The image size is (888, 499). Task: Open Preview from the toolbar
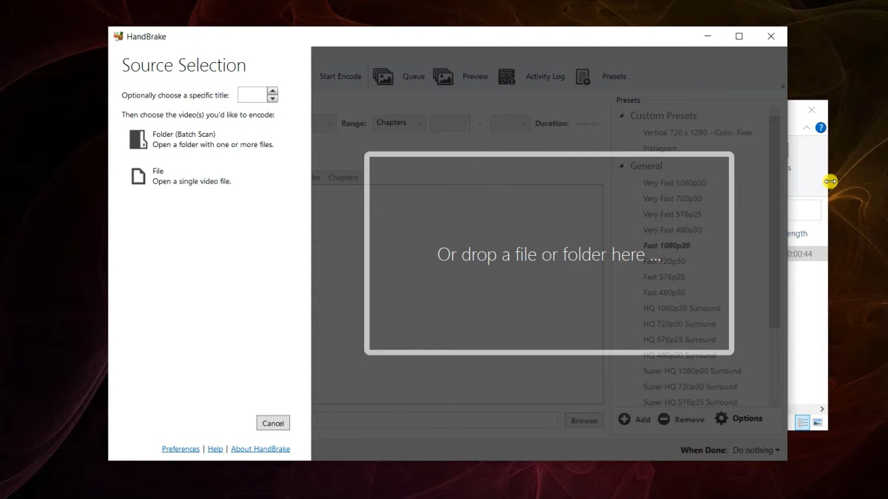click(x=461, y=76)
